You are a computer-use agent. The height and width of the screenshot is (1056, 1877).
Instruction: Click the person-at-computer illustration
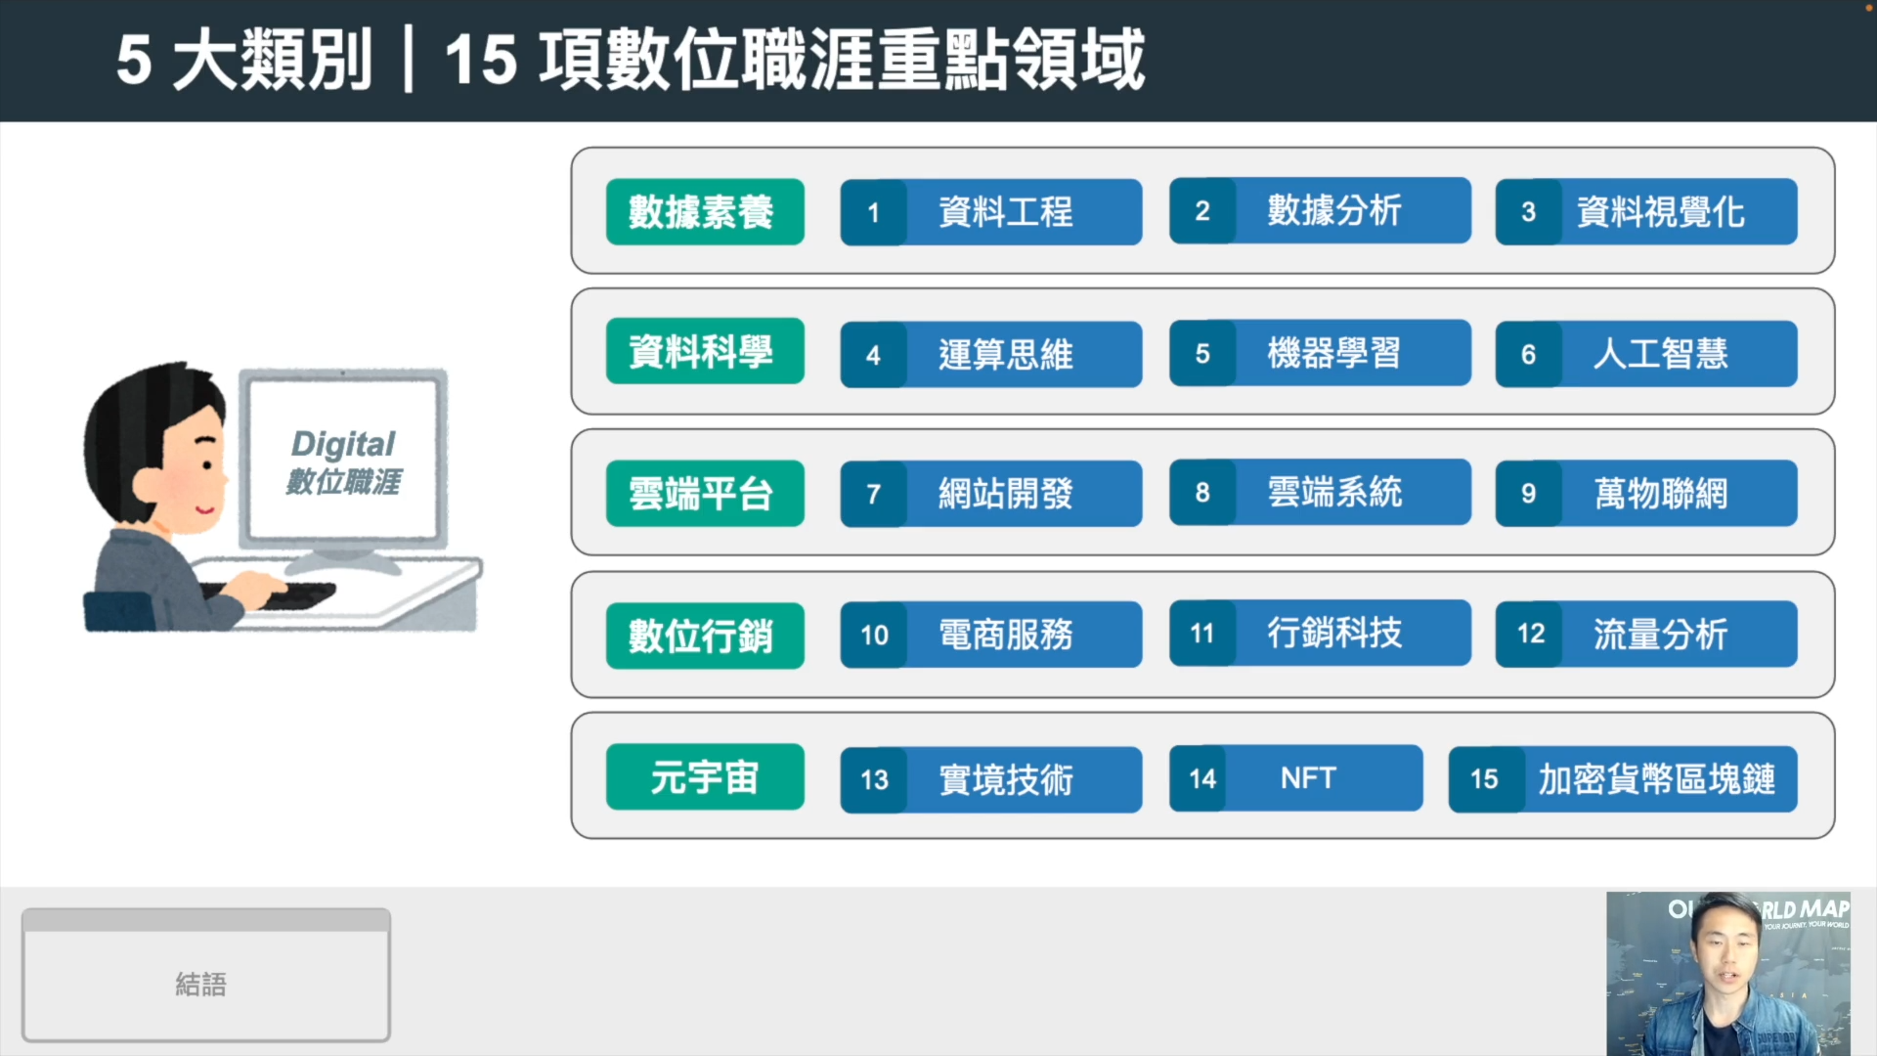[x=282, y=497]
